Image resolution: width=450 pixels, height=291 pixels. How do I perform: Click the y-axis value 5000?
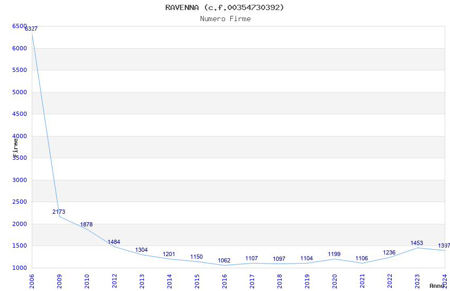20,92
